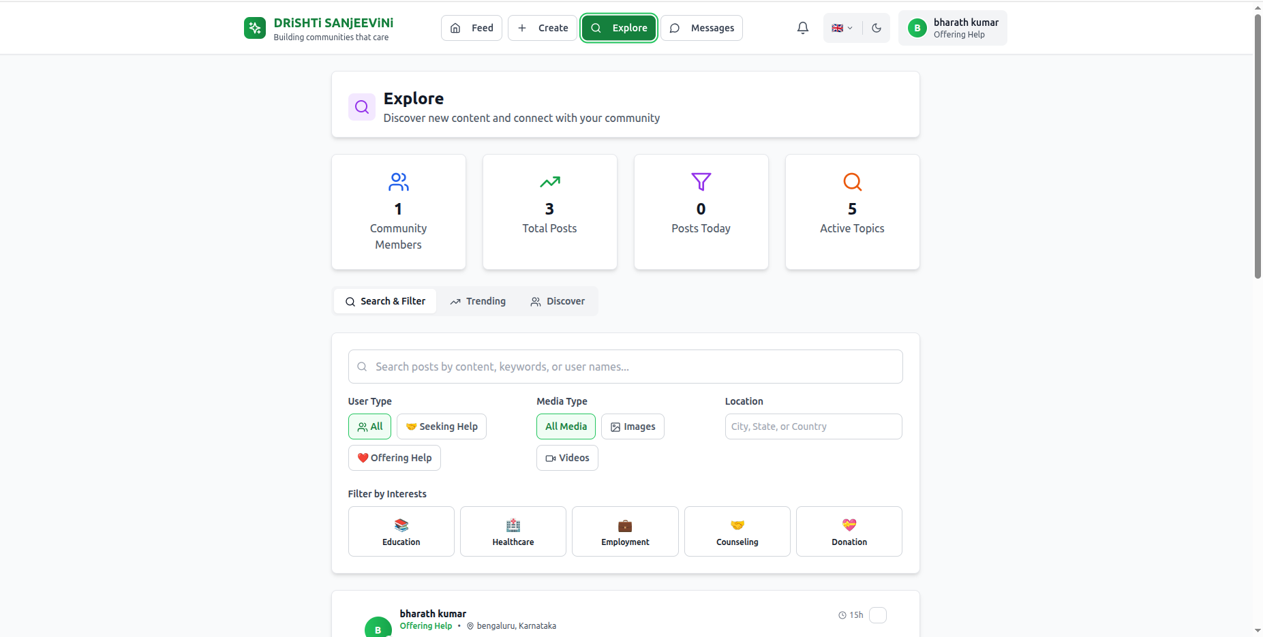This screenshot has width=1263, height=637.
Task: Select the All user type filter
Action: click(x=370, y=426)
